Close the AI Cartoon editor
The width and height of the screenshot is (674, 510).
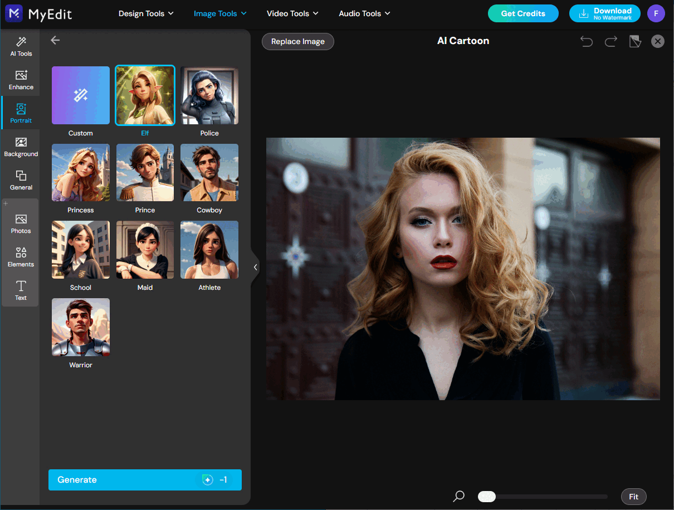point(658,41)
